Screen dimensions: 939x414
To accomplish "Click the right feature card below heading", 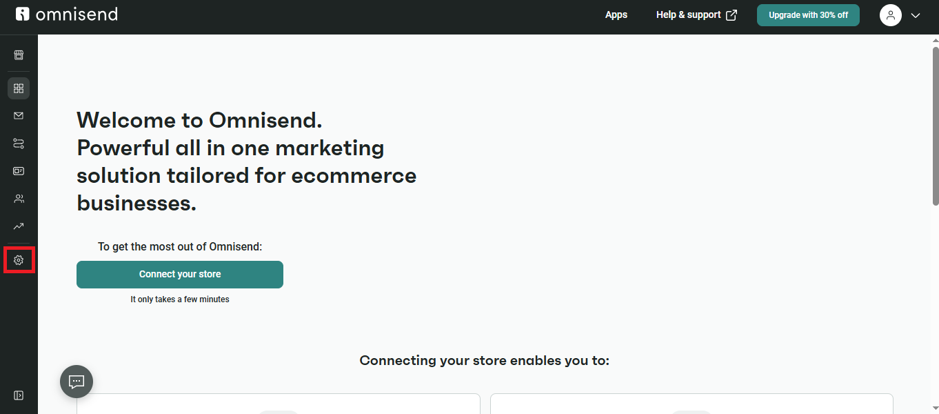I will [691, 404].
